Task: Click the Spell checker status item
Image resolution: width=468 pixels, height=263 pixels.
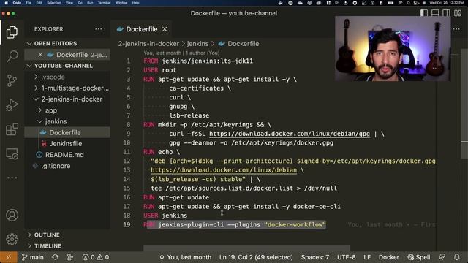Action: click(x=419, y=257)
